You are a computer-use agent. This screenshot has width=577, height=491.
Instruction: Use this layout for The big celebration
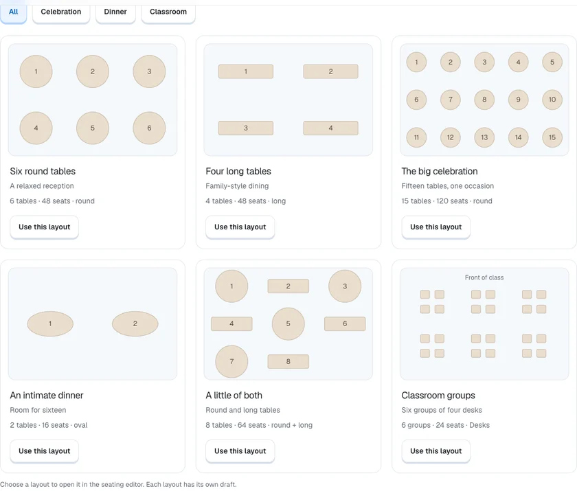click(436, 227)
